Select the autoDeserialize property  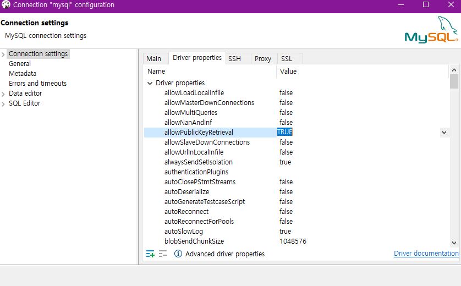186,192
